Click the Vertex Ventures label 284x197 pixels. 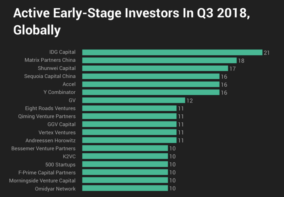click(57, 132)
